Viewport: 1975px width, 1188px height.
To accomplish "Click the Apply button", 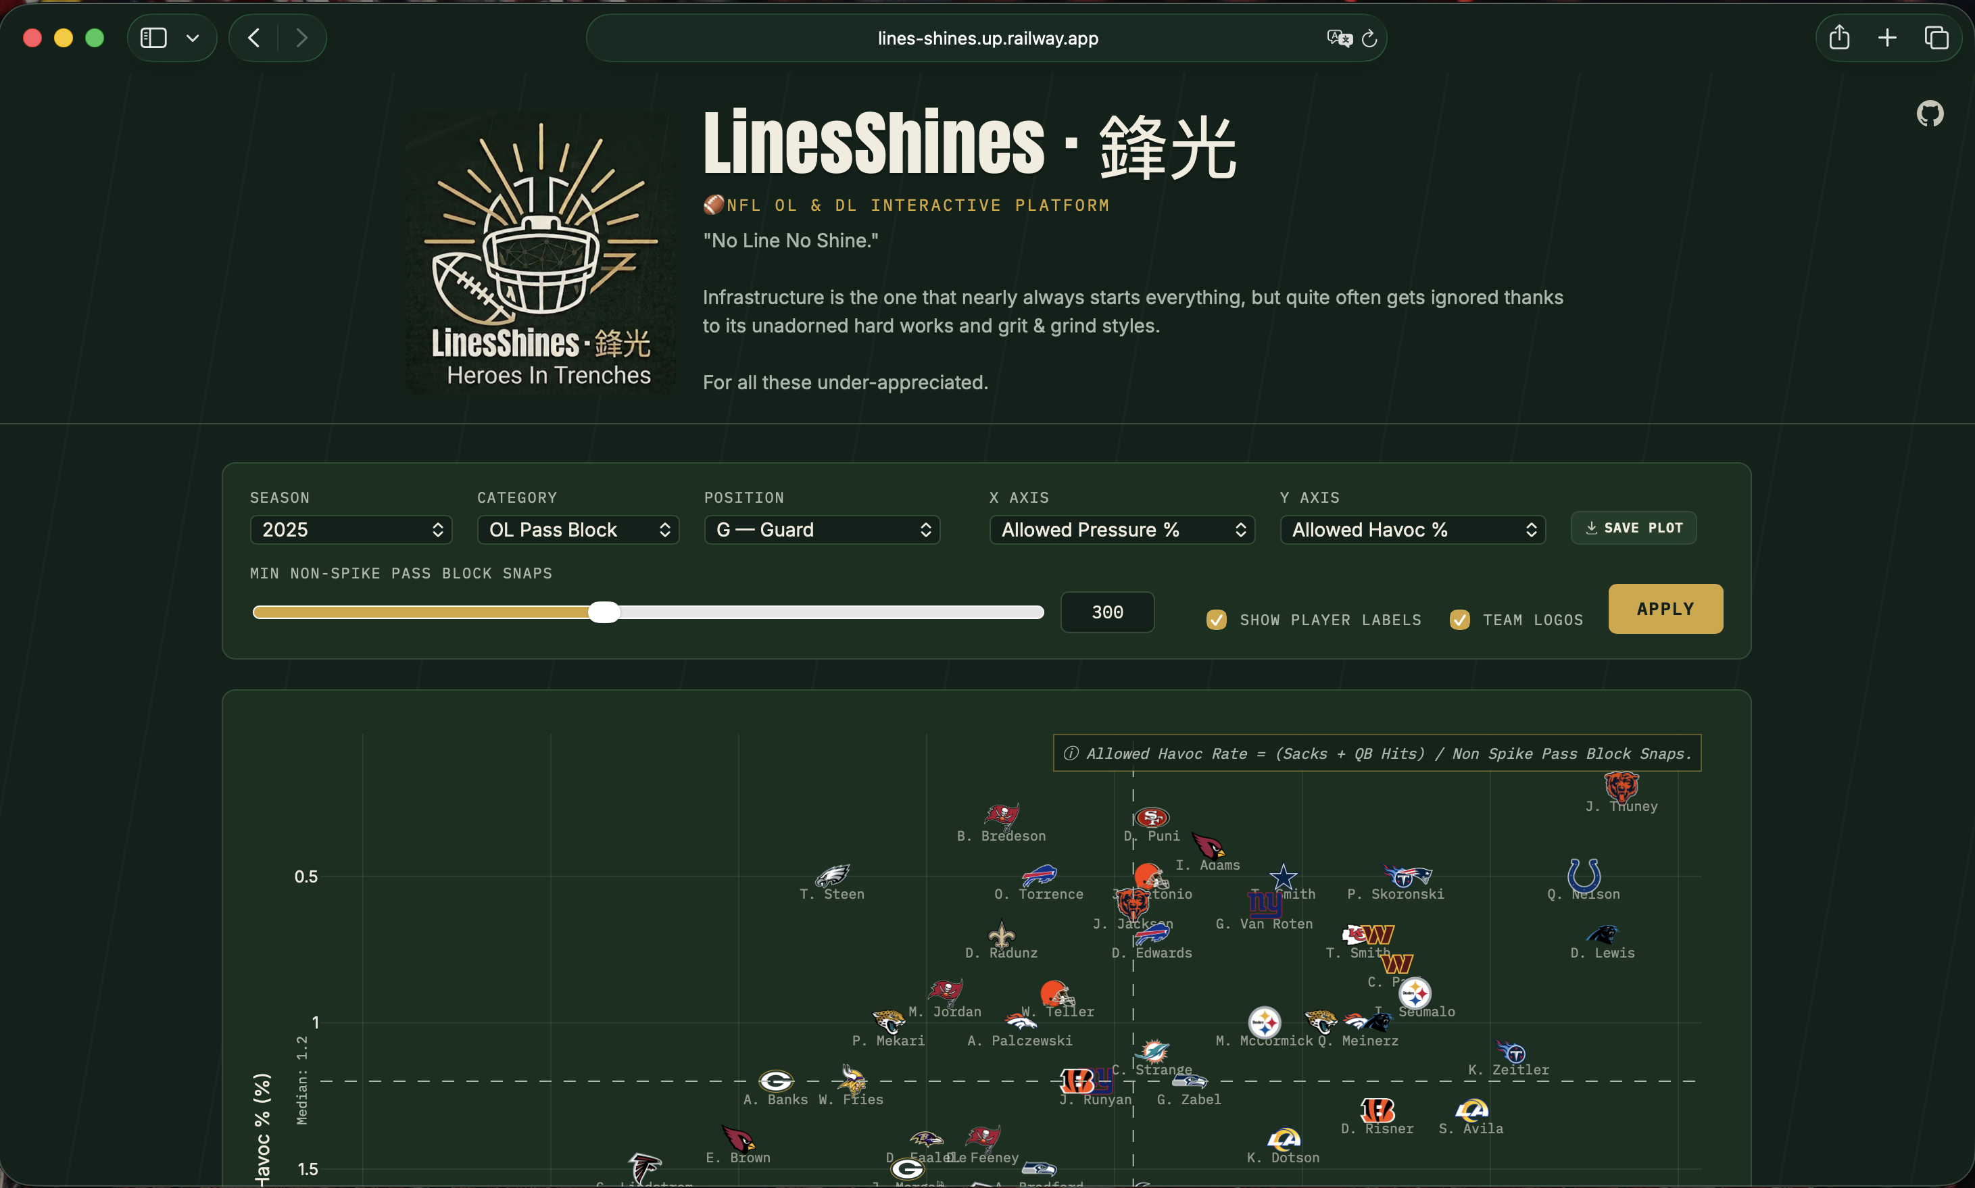I will tap(1665, 610).
